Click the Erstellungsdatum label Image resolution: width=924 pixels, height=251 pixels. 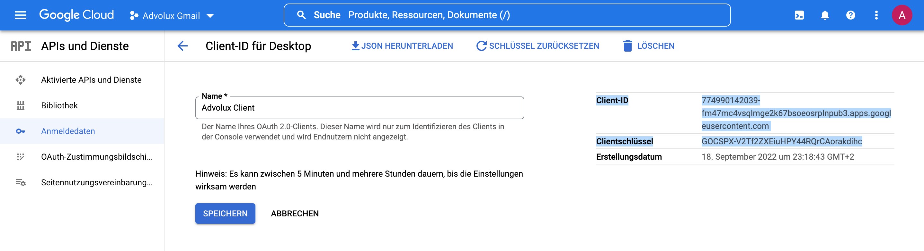pos(629,157)
